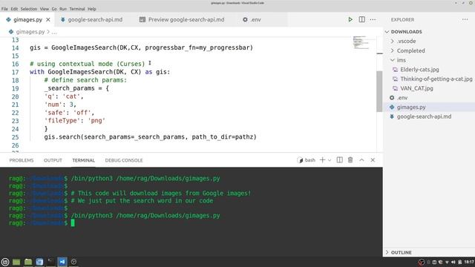Show desktop from taskbar icon

(16, 262)
